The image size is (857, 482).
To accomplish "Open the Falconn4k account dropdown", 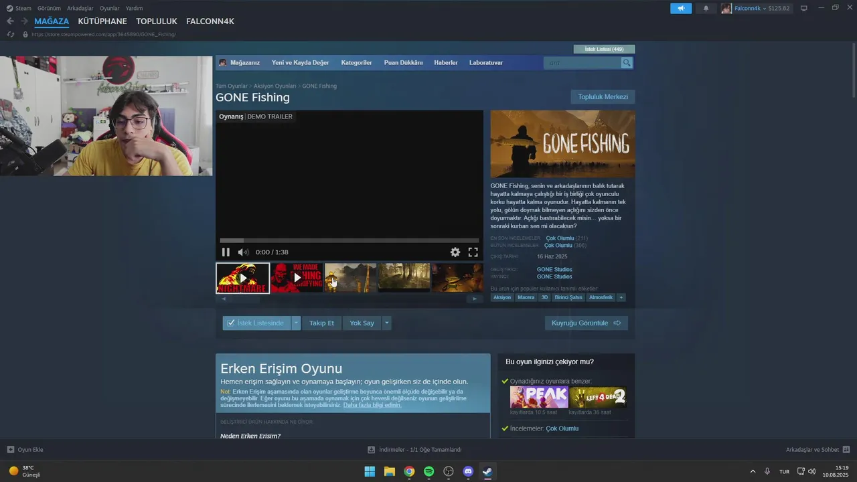I will (756, 9).
